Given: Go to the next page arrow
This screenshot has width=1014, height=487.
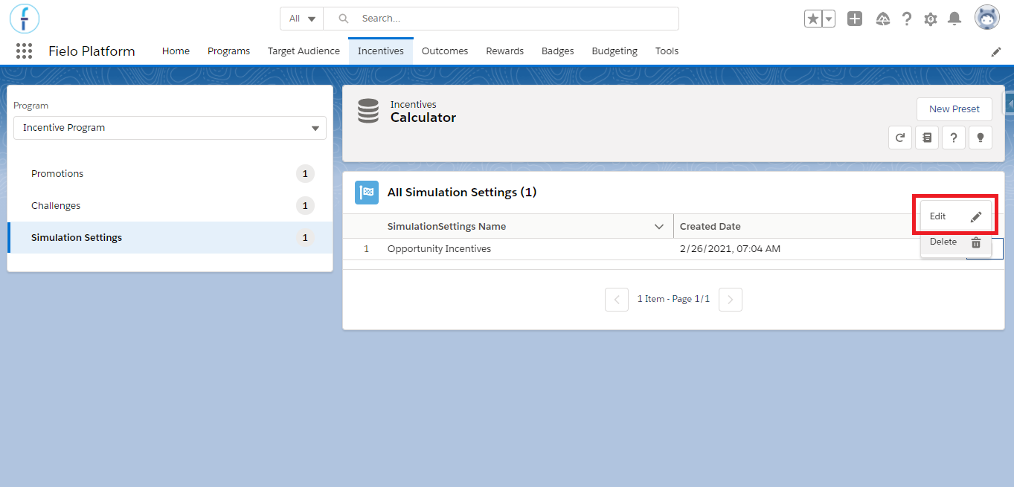Looking at the screenshot, I should pos(731,300).
